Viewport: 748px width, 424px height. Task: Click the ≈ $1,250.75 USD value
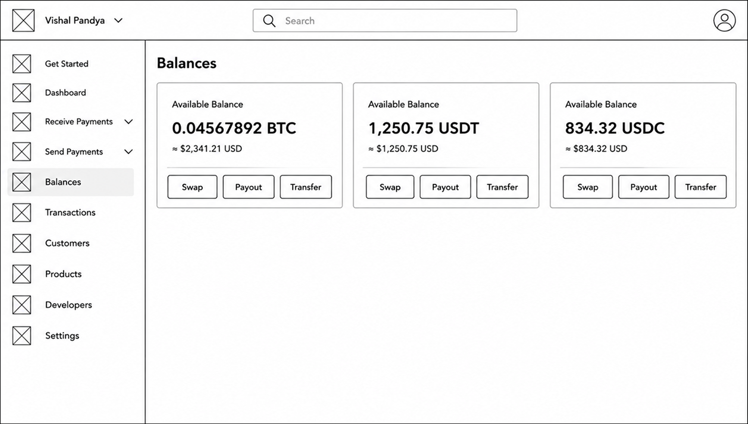click(x=403, y=149)
